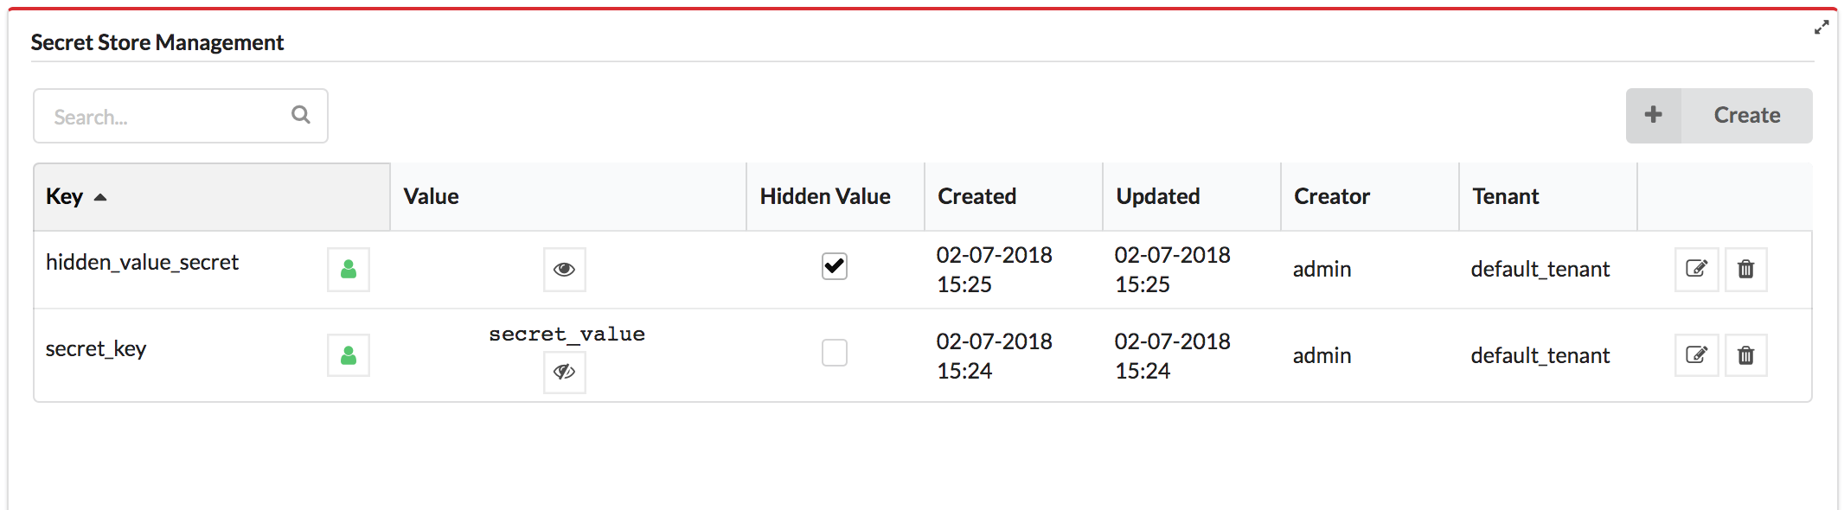Toggle the Key column sort arrow
This screenshot has width=1844, height=510.
100,197
